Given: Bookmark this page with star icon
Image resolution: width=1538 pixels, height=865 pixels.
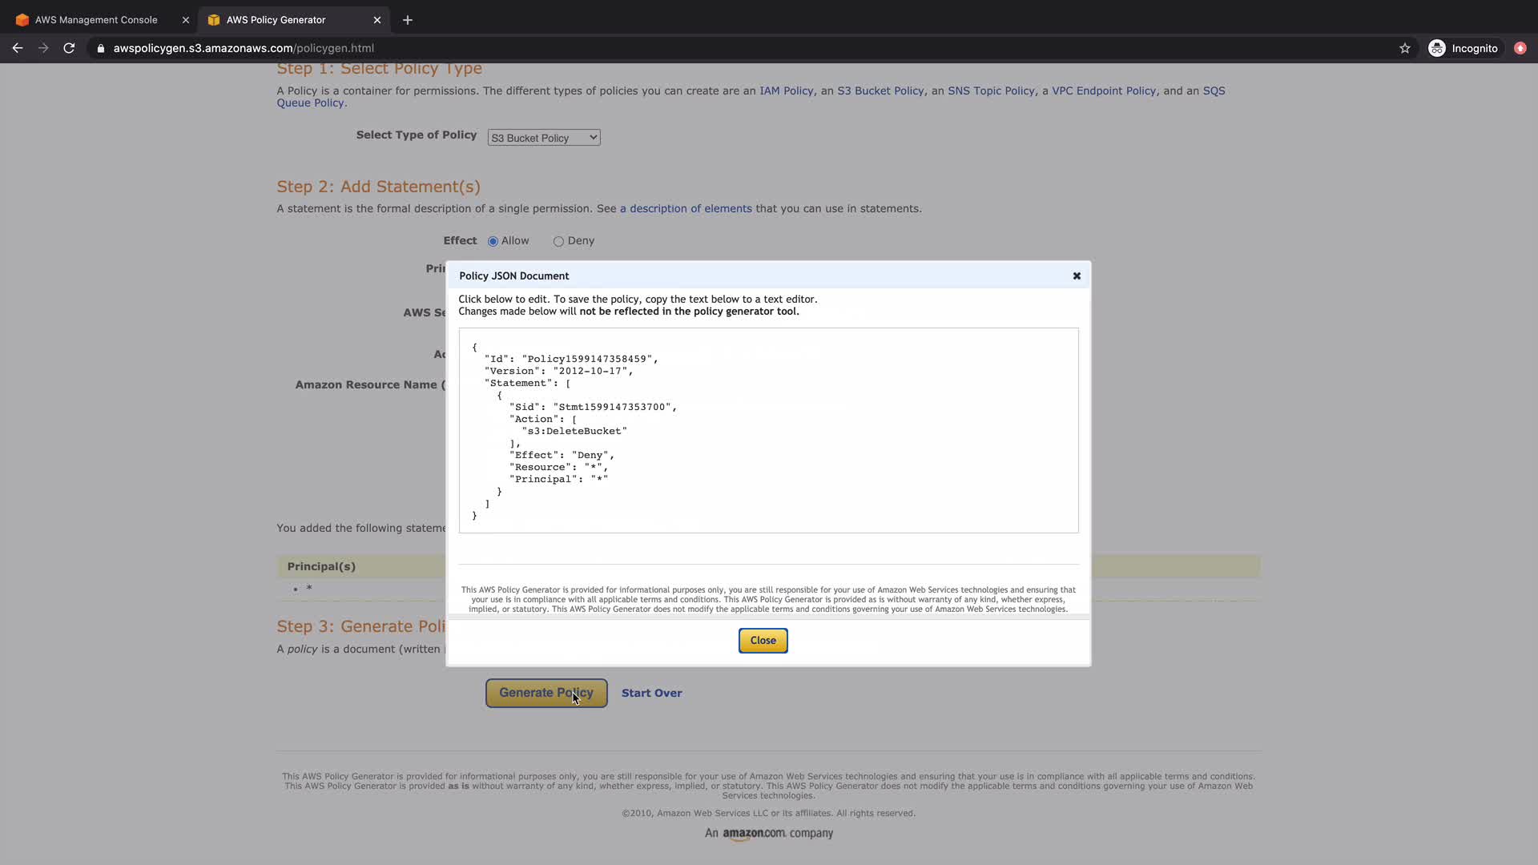Looking at the screenshot, I should pyautogui.click(x=1404, y=48).
